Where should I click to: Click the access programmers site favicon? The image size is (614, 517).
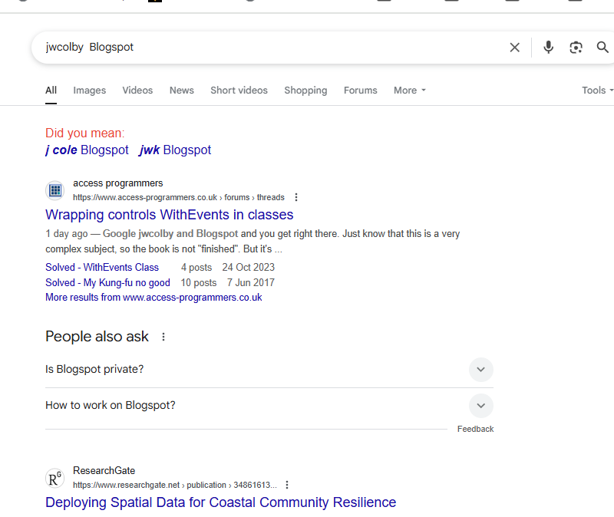(x=54, y=190)
